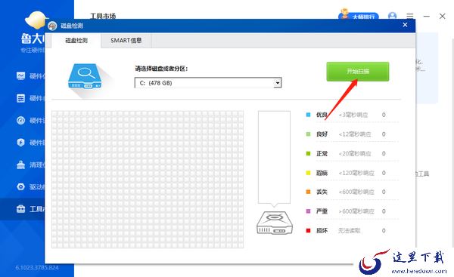
Task: Minimize the main Ludashi window
Action: coord(427,16)
